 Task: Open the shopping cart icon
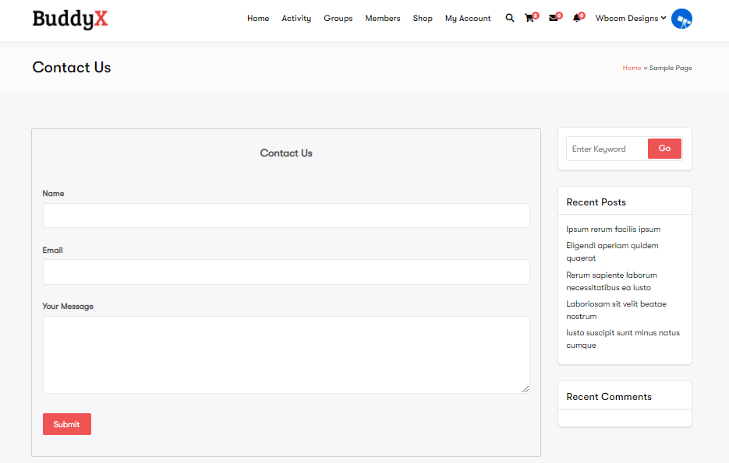530,18
